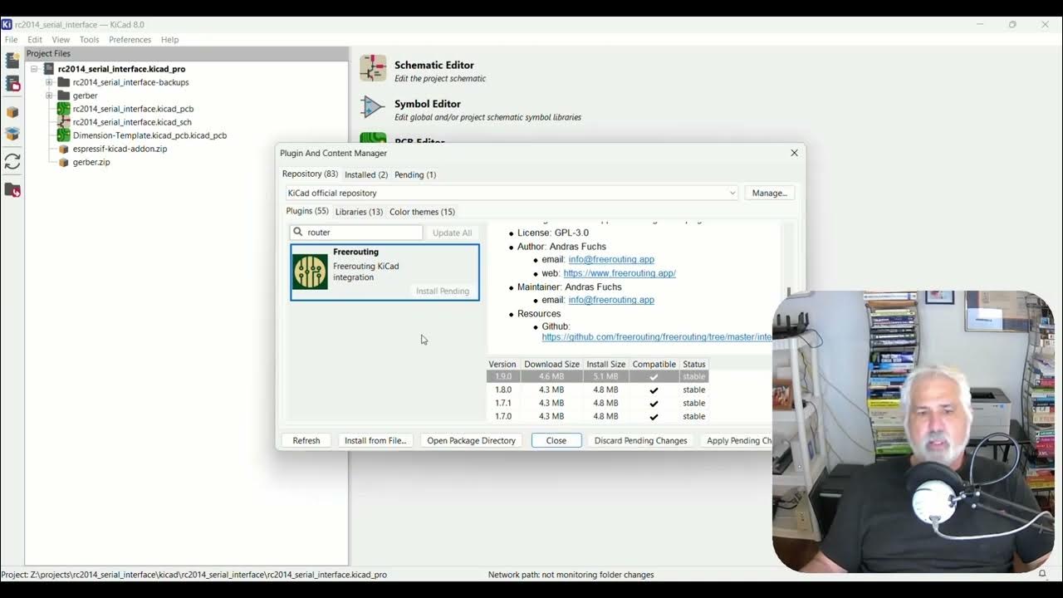Click the Install from File... button

click(375, 440)
